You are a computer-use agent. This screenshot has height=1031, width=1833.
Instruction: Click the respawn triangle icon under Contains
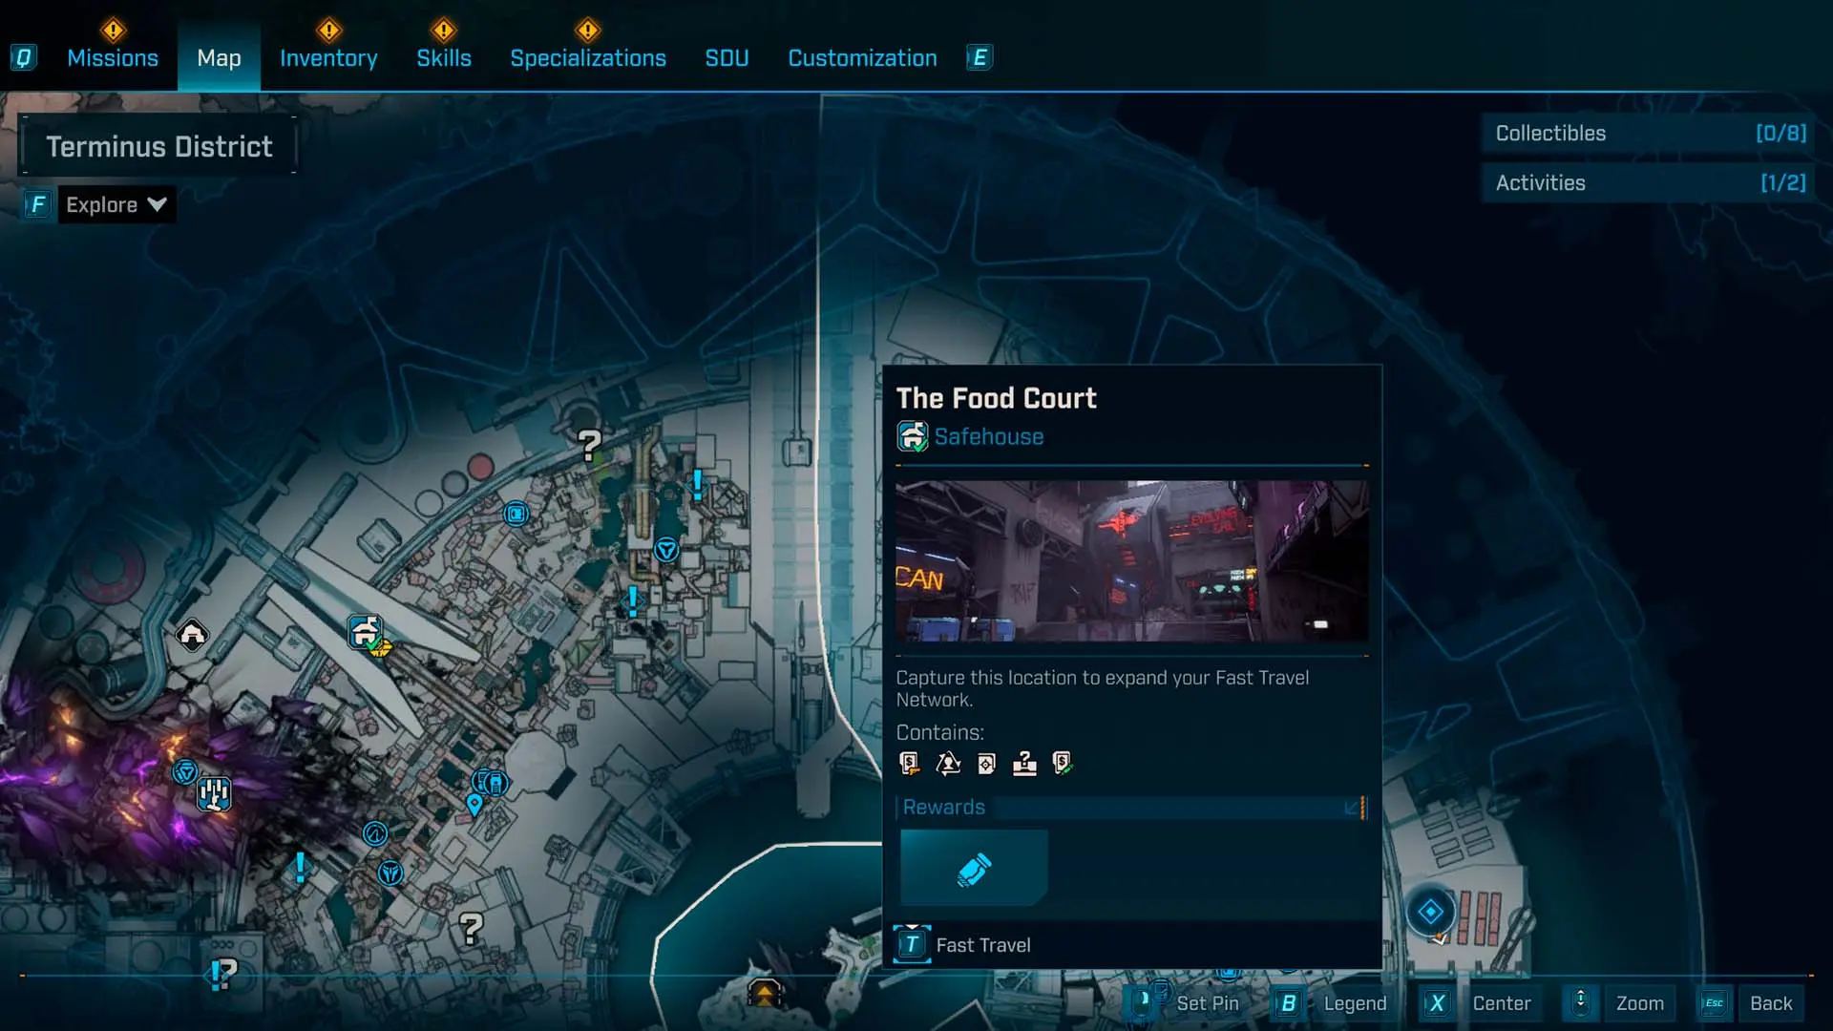948,764
